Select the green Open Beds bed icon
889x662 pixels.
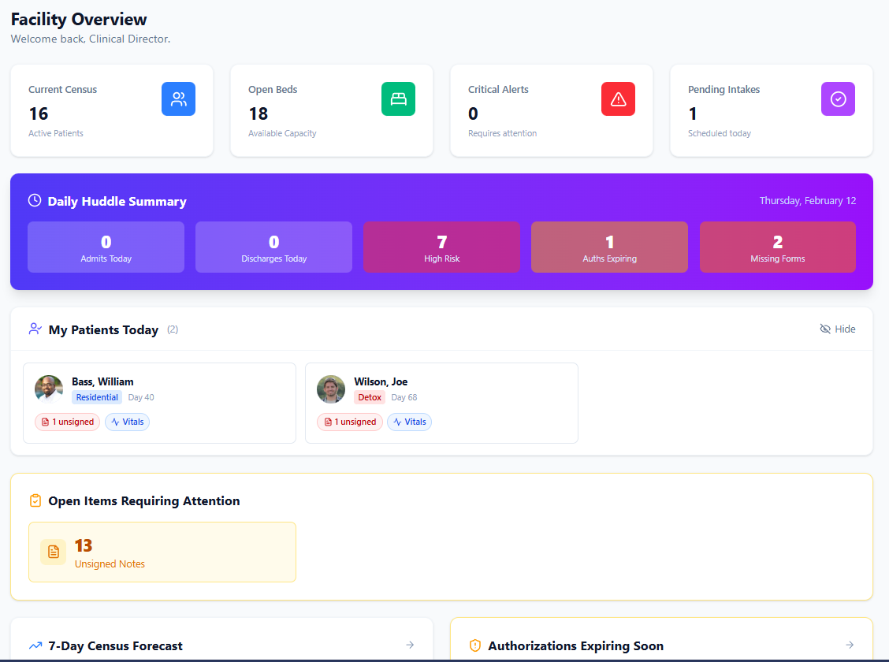[x=398, y=99]
